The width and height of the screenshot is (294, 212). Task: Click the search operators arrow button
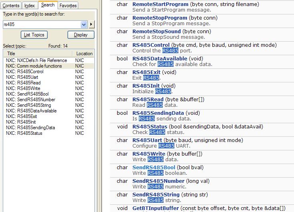pos(92,24)
